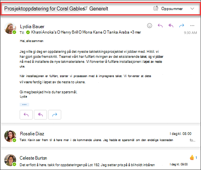This screenshot has height=170, width=201.
Task: Select Reply All icon in message header
Action: (x=171, y=25)
